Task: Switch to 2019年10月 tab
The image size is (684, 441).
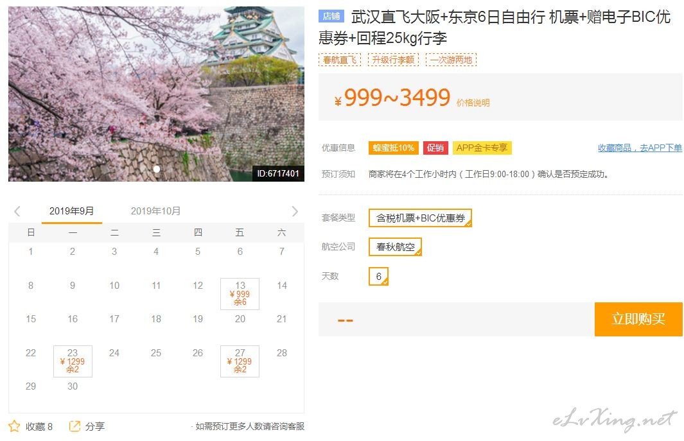Action: point(155,211)
